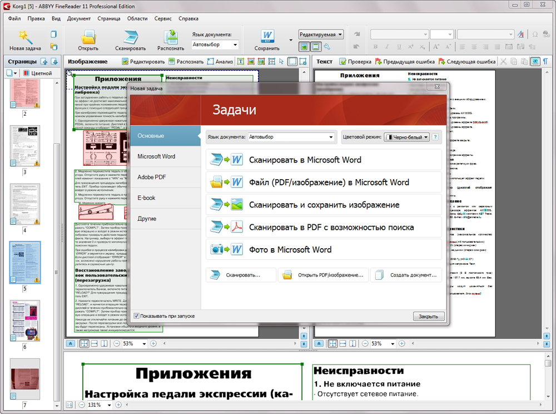Open the Редактируемая копия dropdown
Image resolution: width=556 pixels, height=414 pixels.
click(x=321, y=34)
